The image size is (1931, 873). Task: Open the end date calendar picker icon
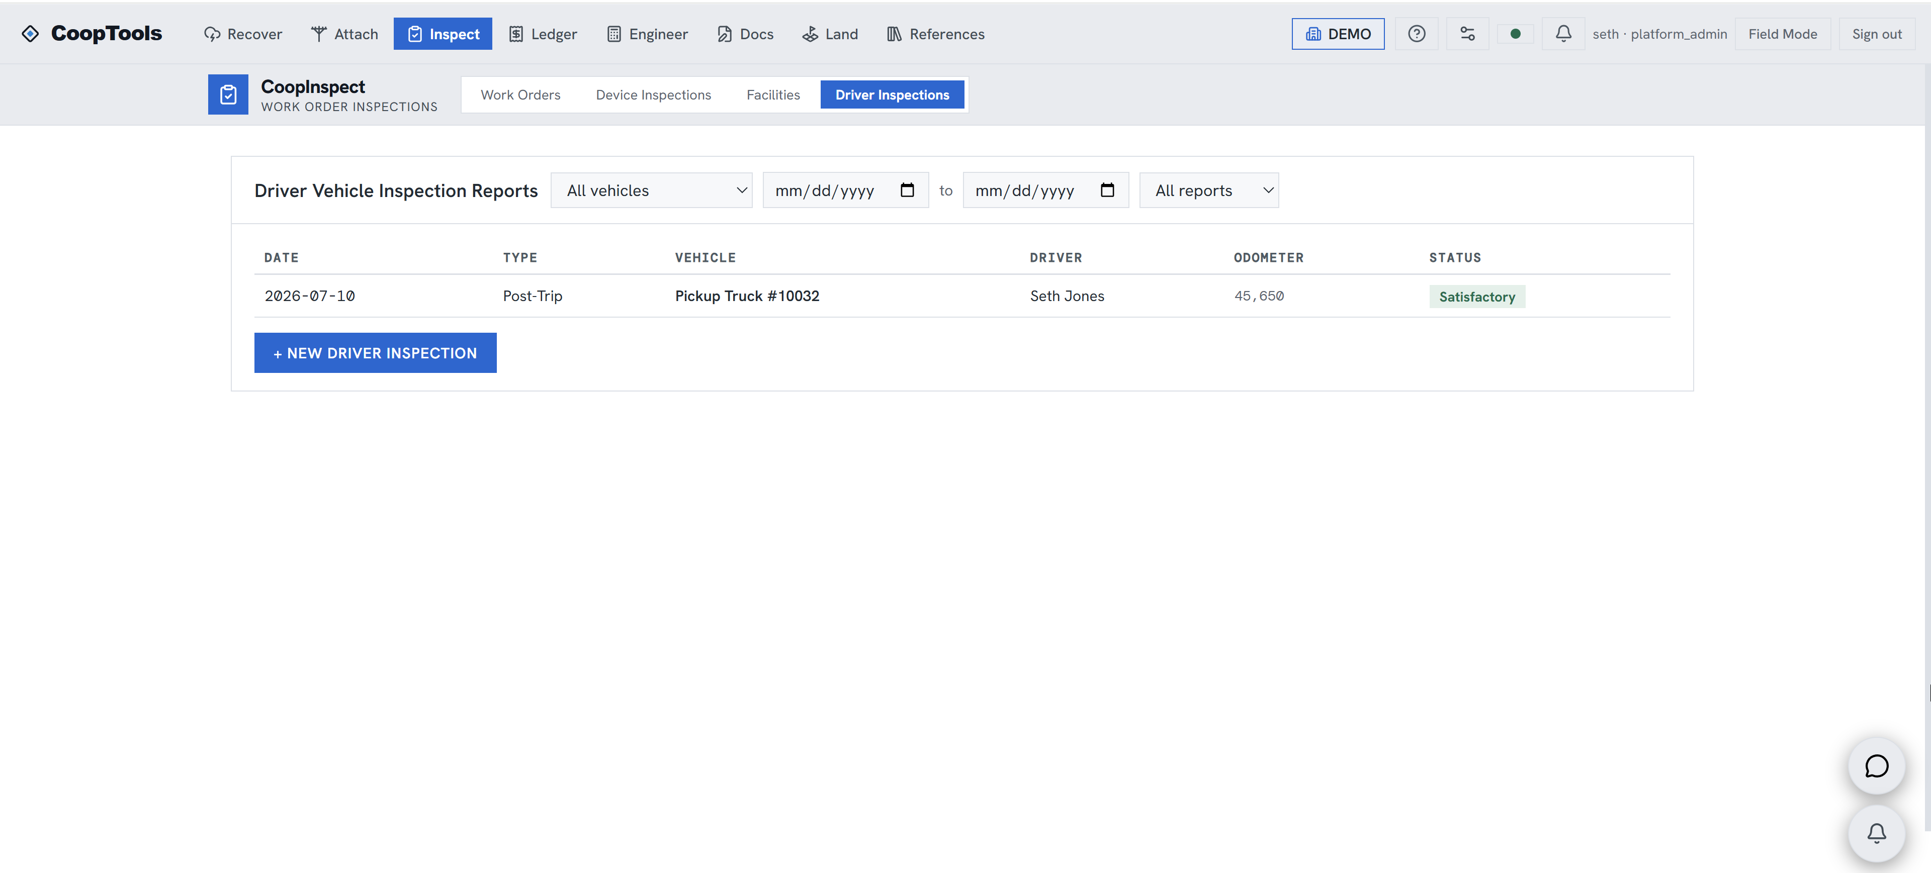pyautogui.click(x=1107, y=189)
